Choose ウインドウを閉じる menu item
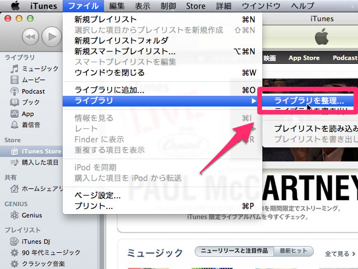The width and height of the screenshot is (358, 269). (x=162, y=73)
